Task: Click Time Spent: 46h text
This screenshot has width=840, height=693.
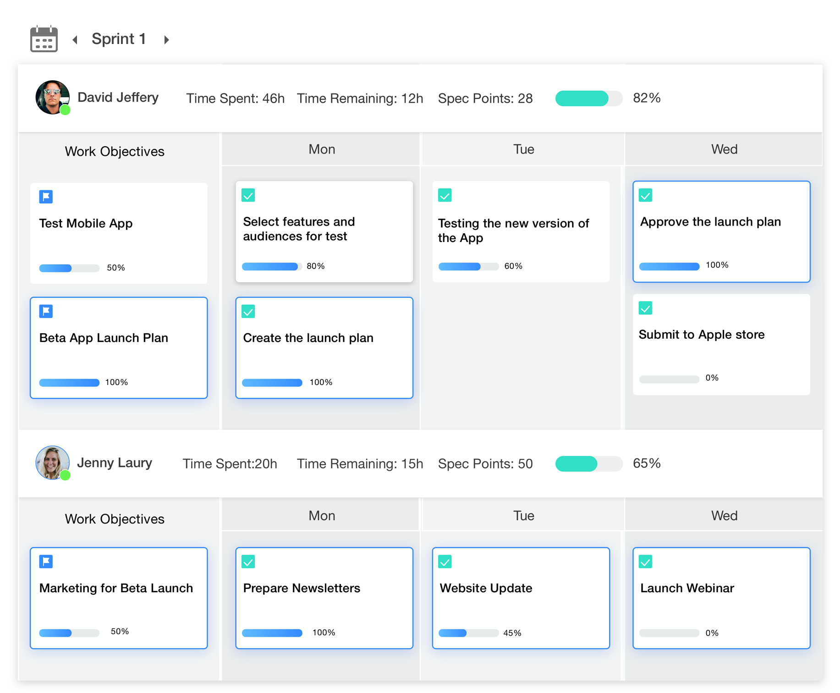Action: (235, 99)
